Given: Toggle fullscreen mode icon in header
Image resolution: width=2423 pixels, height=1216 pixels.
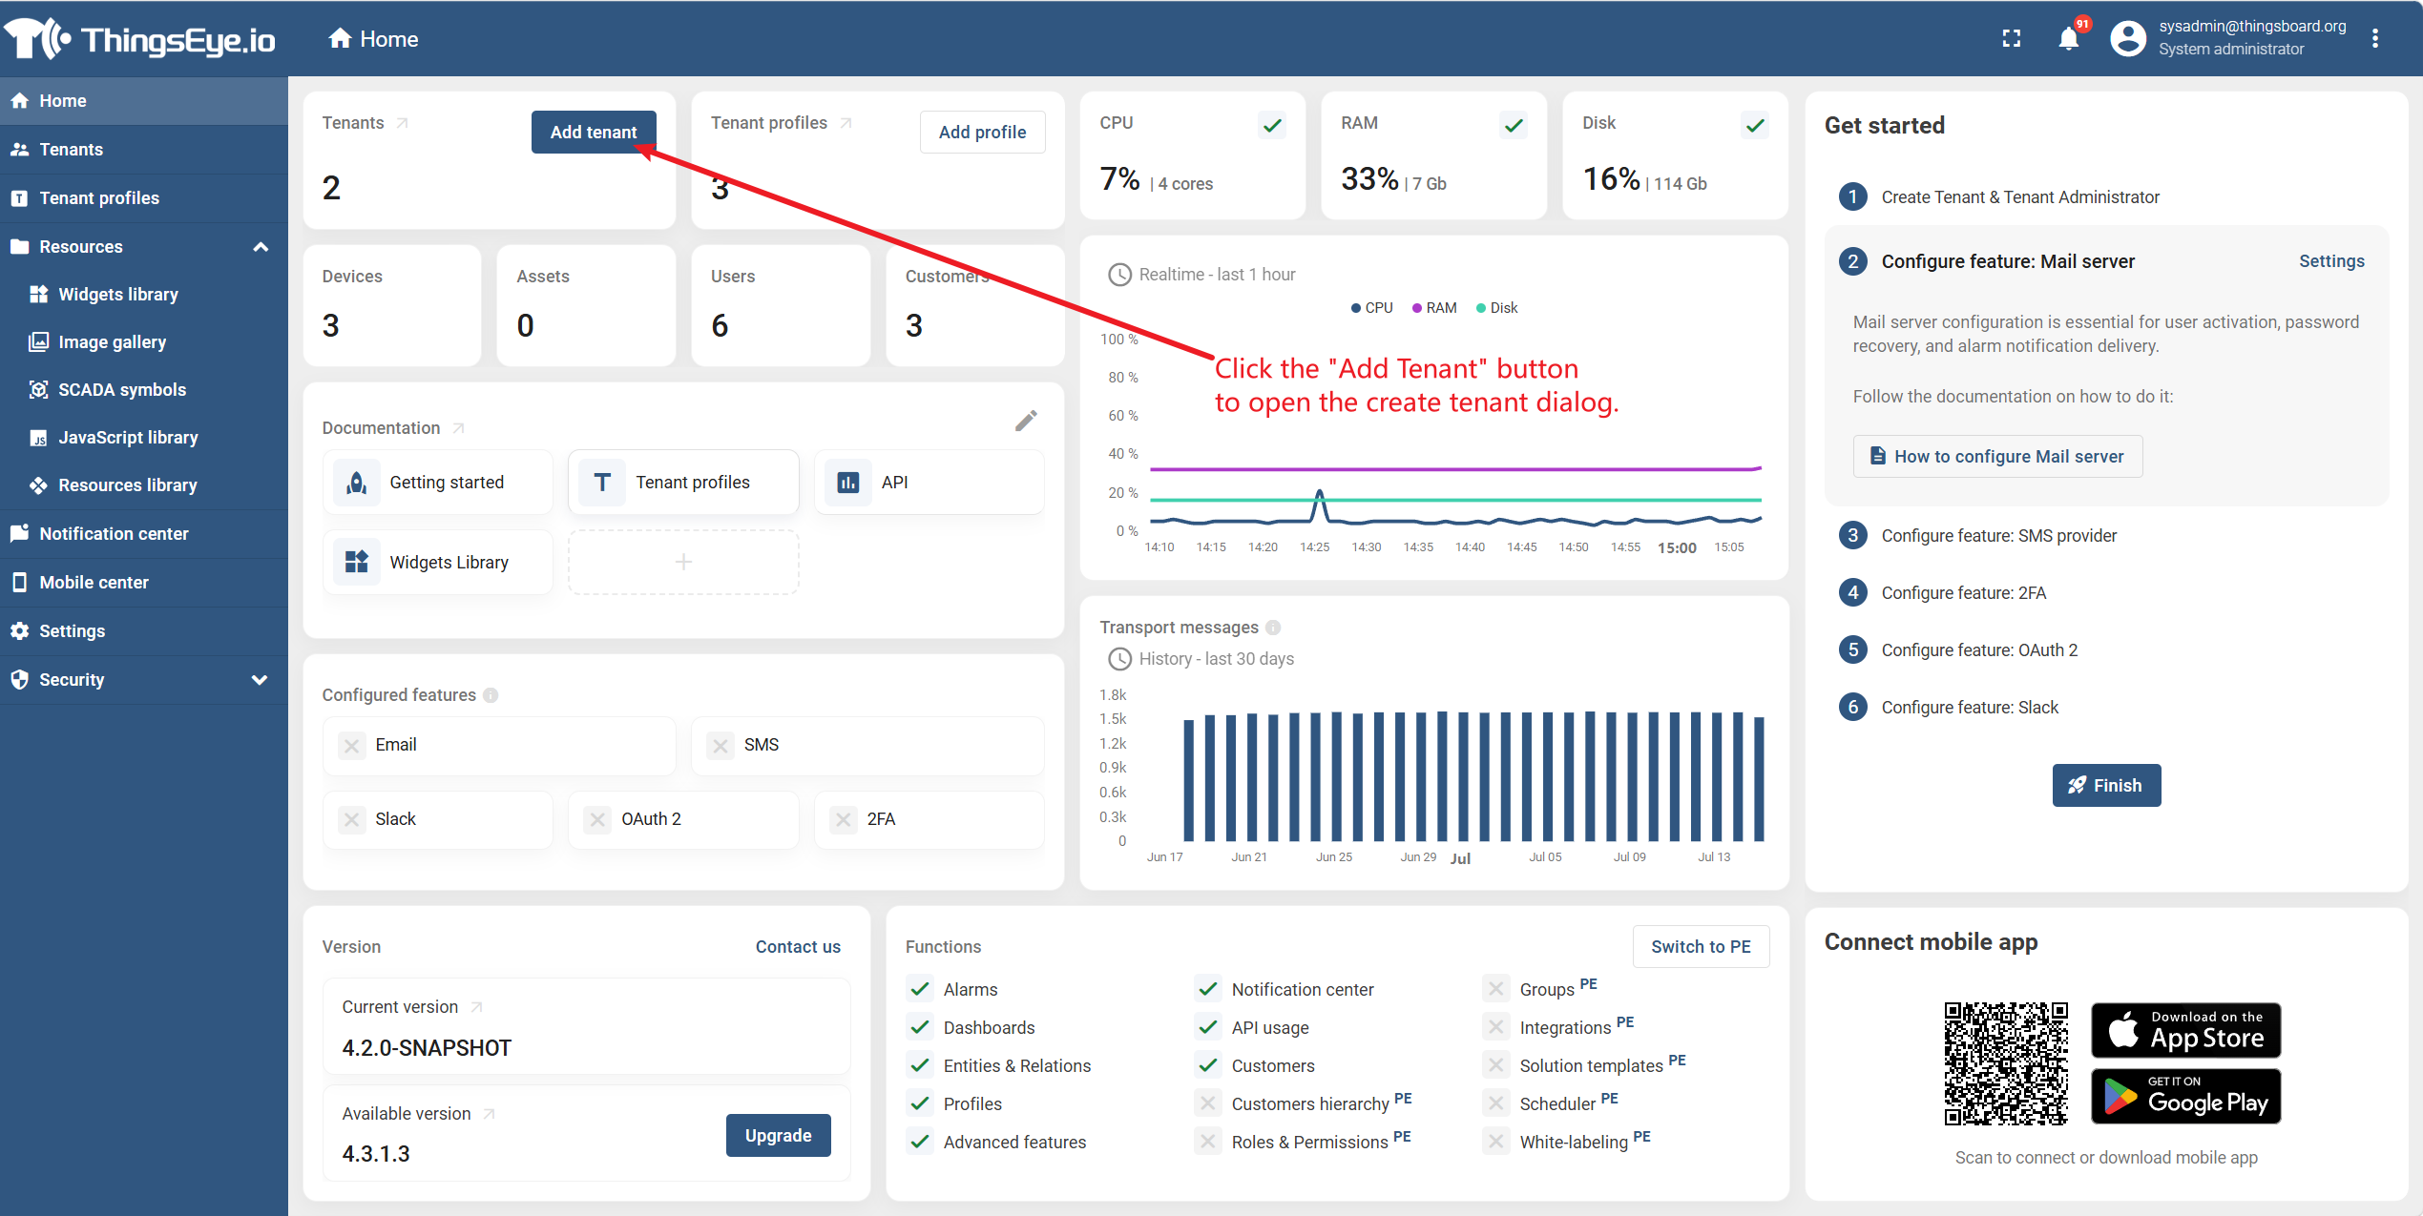Looking at the screenshot, I should click(x=2011, y=39).
